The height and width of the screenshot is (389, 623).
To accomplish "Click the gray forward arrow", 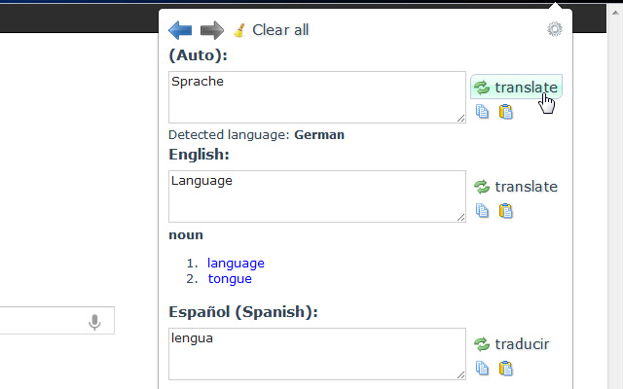I will (x=211, y=29).
